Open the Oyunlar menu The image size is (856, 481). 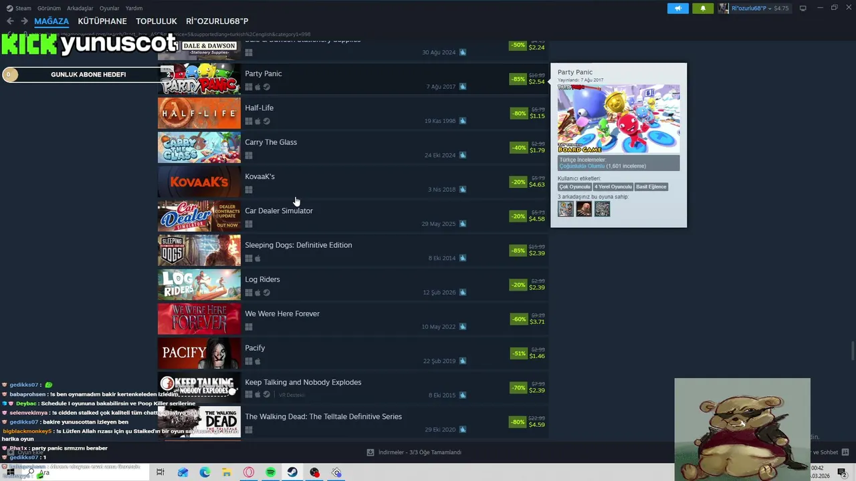[109, 8]
